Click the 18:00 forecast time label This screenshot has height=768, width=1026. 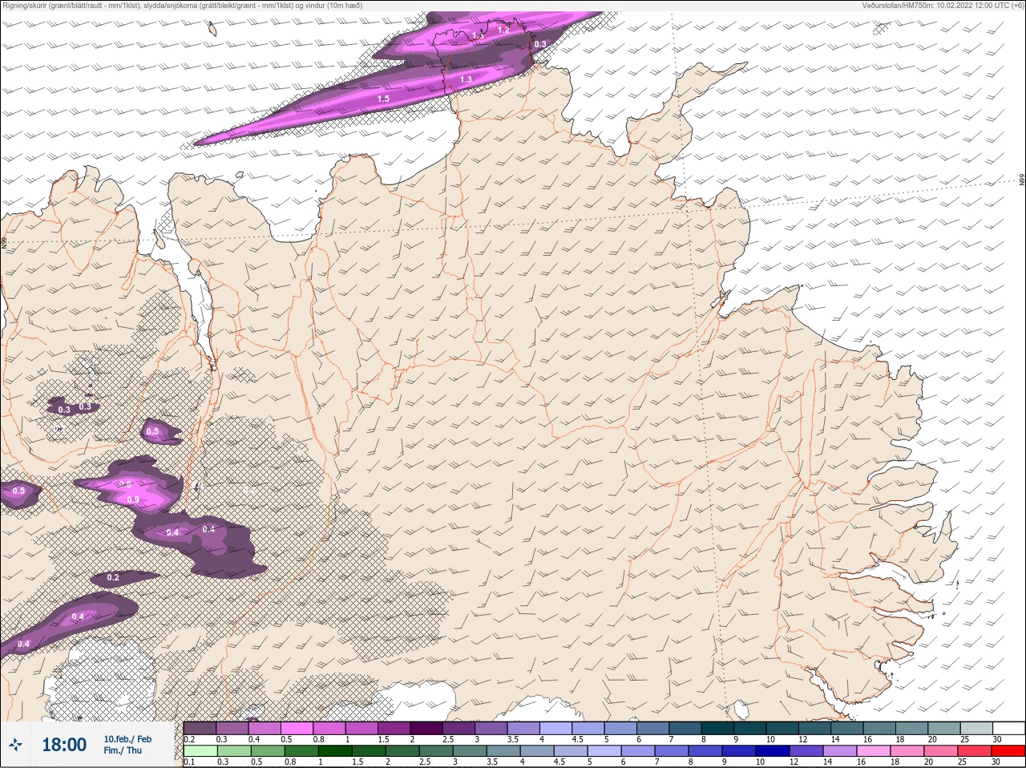click(x=64, y=745)
